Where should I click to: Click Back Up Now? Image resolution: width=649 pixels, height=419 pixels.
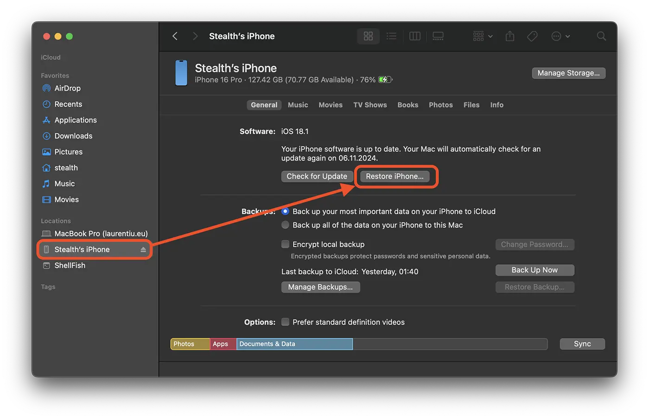tap(535, 270)
